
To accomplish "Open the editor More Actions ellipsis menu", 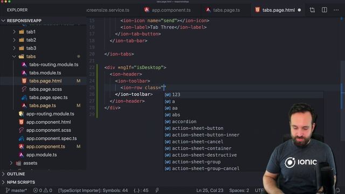I will tap(336, 10).
